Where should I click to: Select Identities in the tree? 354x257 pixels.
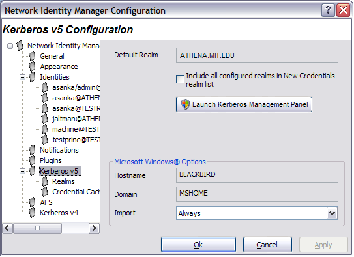tap(54, 77)
